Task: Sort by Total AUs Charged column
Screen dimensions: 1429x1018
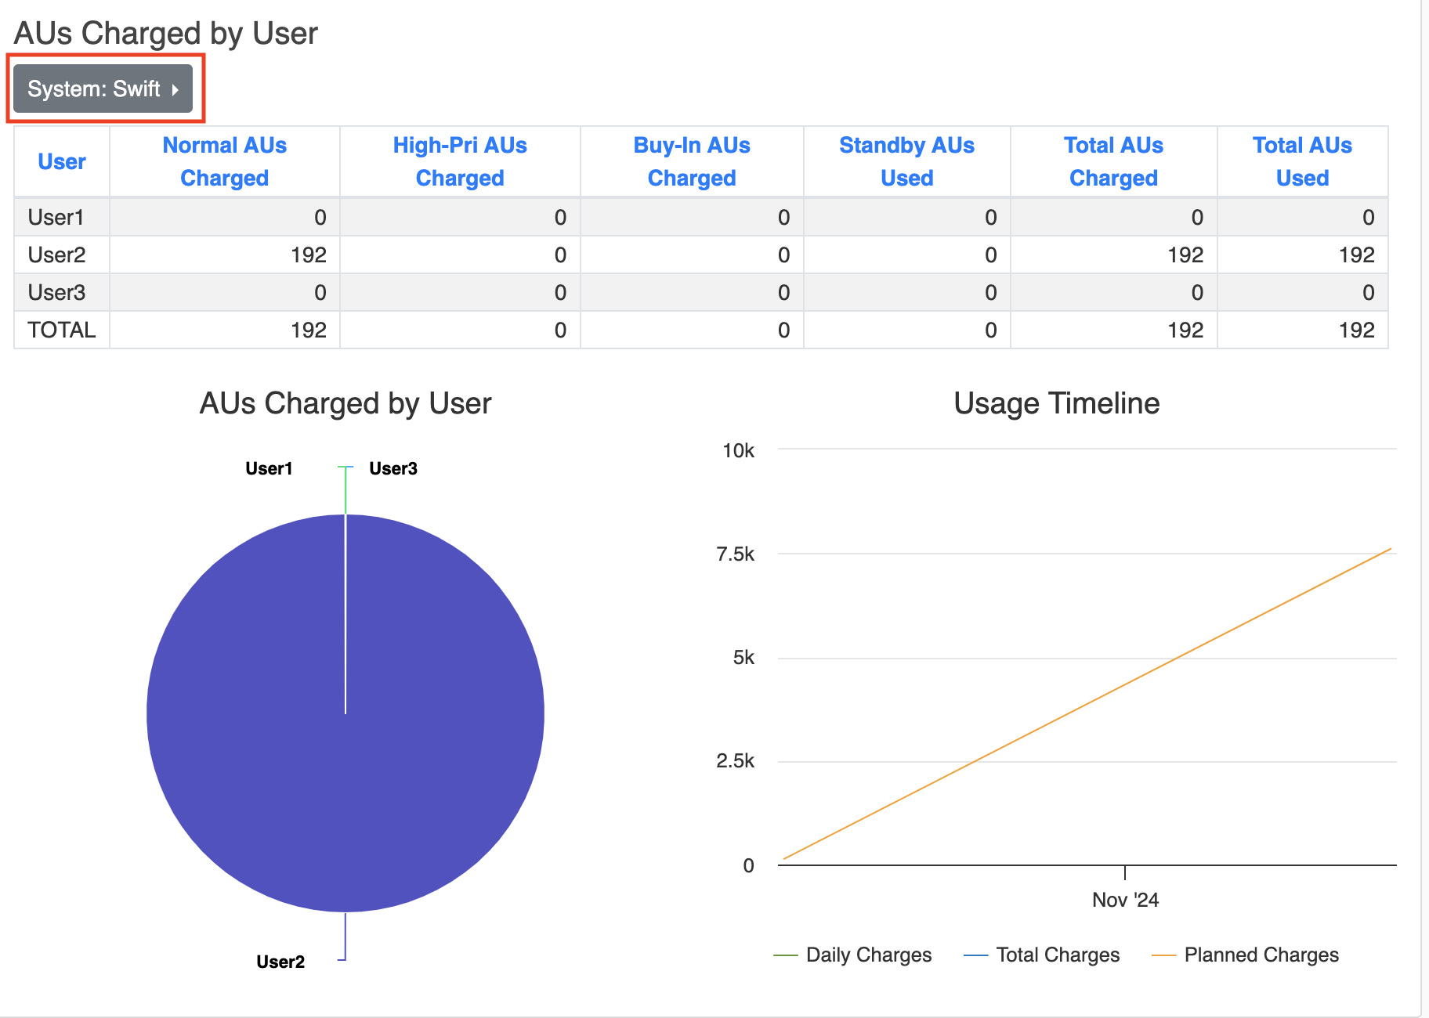Action: click(1112, 161)
